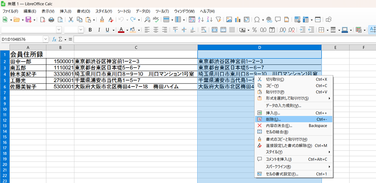Export directly as PDF

pyautogui.click(x=43, y=19)
